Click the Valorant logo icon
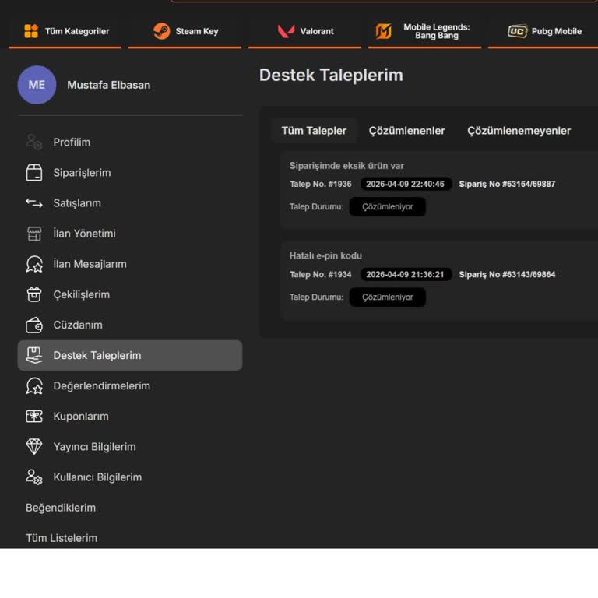This screenshot has width=598, height=598. click(x=286, y=31)
